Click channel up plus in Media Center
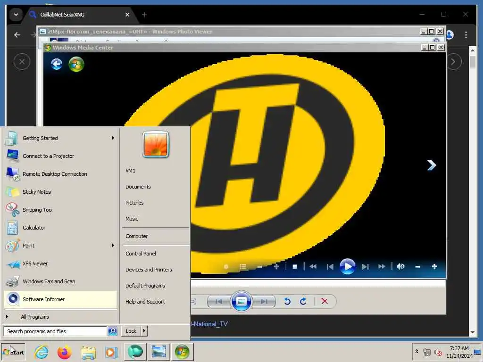 pyautogui.click(x=276, y=267)
